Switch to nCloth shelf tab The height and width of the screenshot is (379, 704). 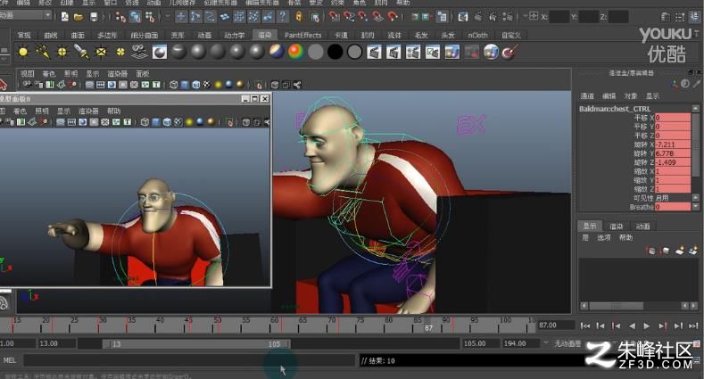point(477,35)
